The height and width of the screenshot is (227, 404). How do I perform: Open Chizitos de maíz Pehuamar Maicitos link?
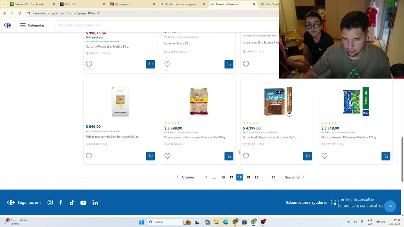pyautogui.click(x=349, y=137)
